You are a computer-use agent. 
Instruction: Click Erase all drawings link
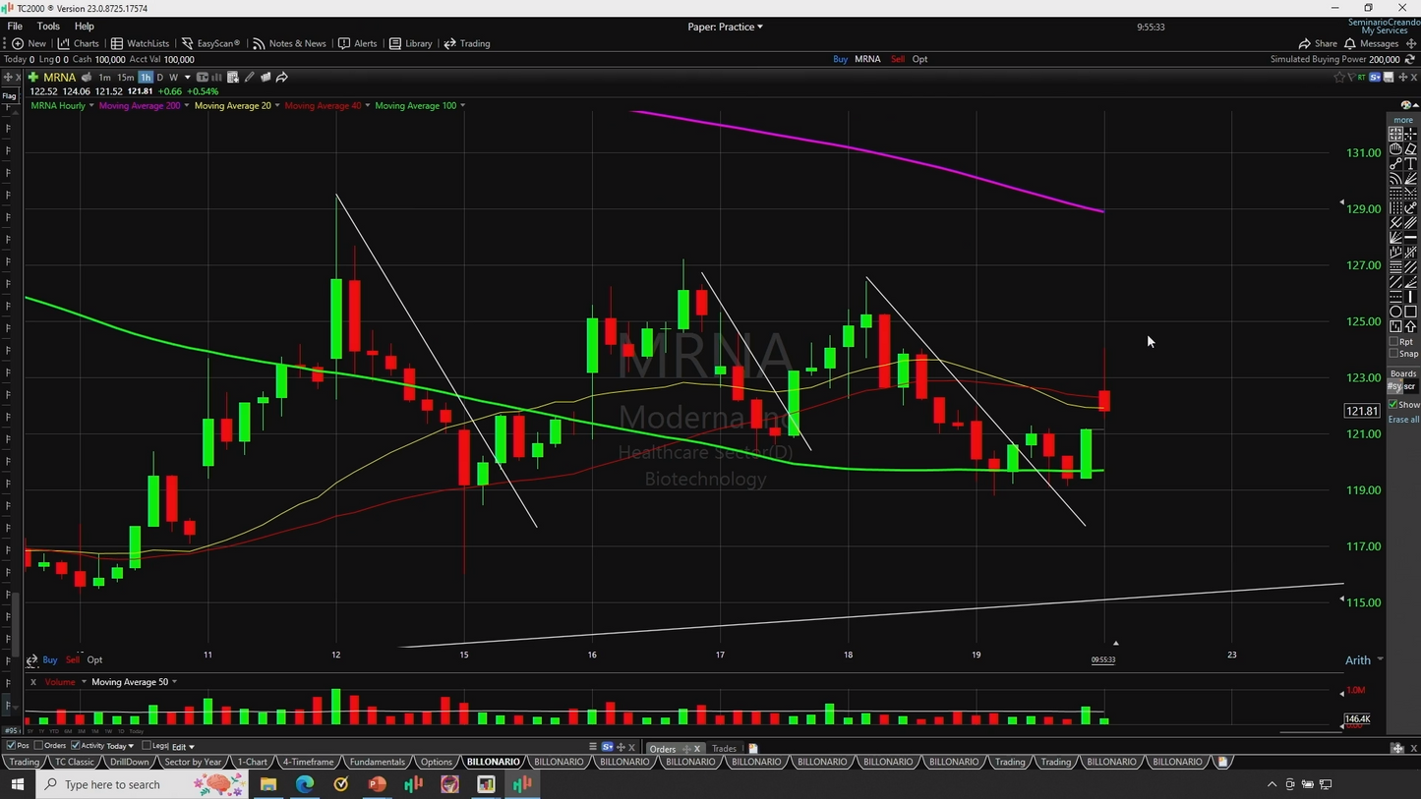point(1403,420)
